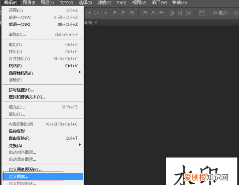This screenshot has width=239, height=185.
Task: Expand the 变换(A) submenu arrow
Action: [x=80, y=144]
